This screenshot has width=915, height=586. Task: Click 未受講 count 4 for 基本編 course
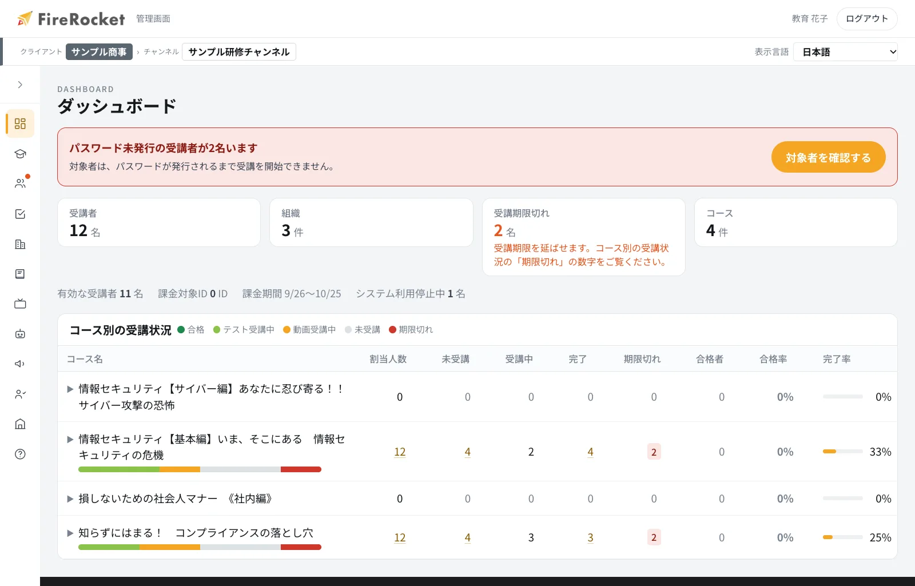(468, 452)
